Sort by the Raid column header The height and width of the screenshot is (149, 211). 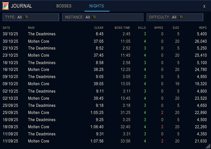click(31, 28)
